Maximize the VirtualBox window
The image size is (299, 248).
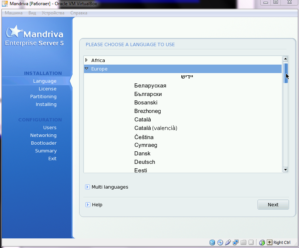click(x=276, y=2)
